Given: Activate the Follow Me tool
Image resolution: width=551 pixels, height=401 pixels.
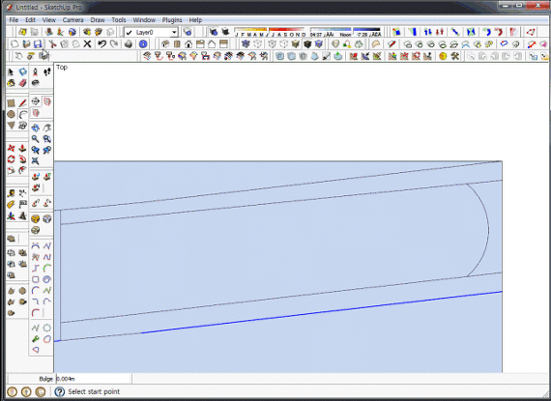Looking at the screenshot, I should pos(22,159).
